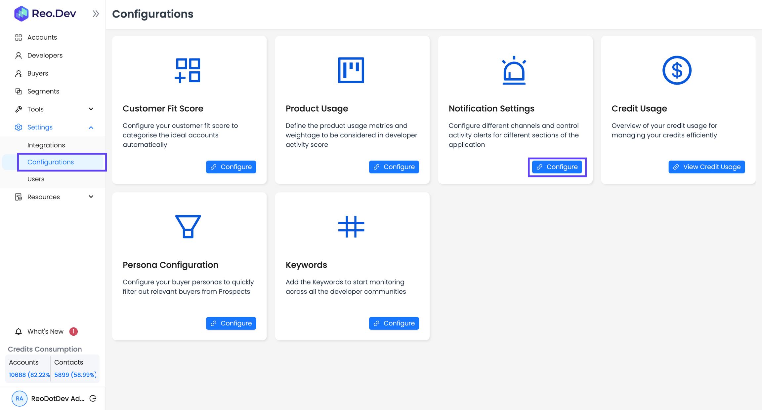This screenshot has width=762, height=410.
Task: Click the Persona Configuration funnel icon
Action: (x=188, y=226)
